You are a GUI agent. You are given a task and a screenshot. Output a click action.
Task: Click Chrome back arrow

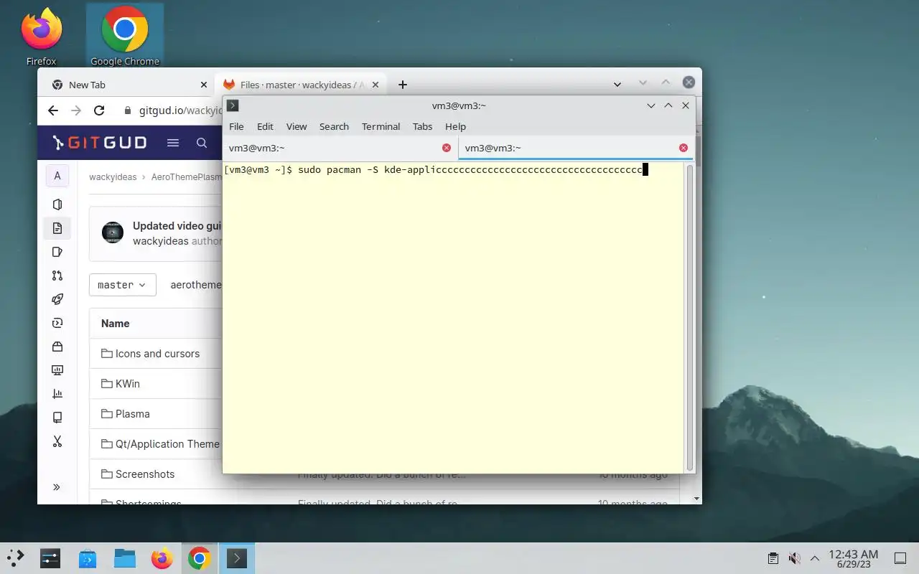point(52,110)
